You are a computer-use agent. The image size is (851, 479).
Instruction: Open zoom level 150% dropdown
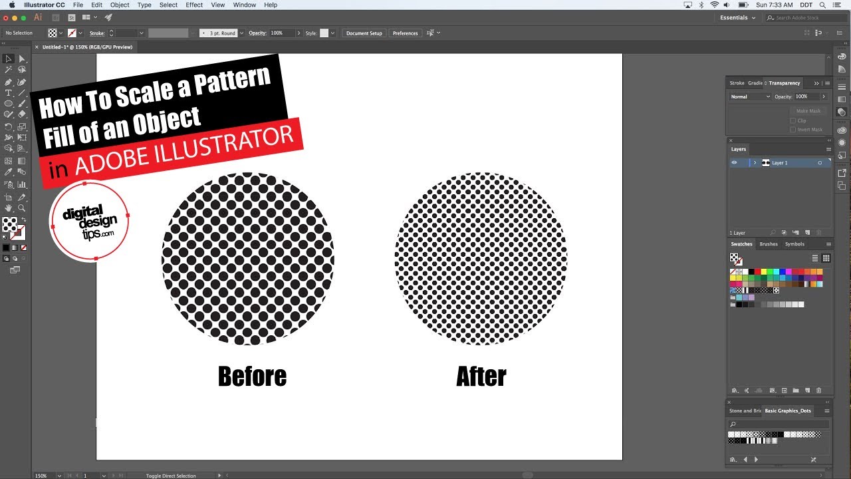59,476
